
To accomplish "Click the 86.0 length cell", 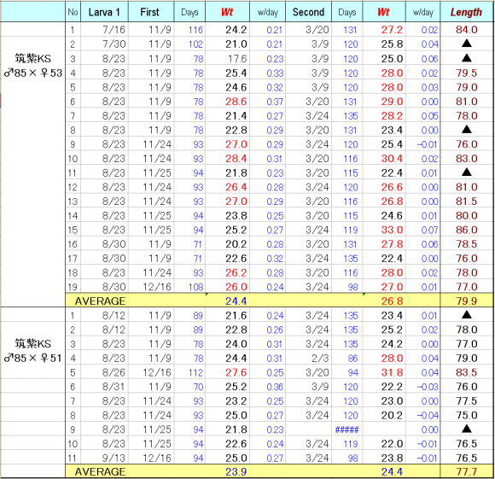I will pos(466,230).
